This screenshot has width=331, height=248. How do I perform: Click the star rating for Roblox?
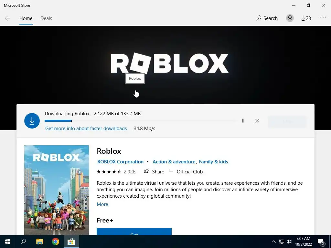pos(109,172)
